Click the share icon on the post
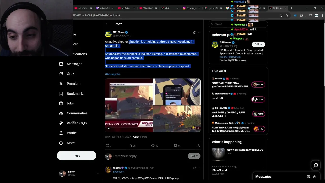Viewport: 325px width, 183px height. coord(198,146)
